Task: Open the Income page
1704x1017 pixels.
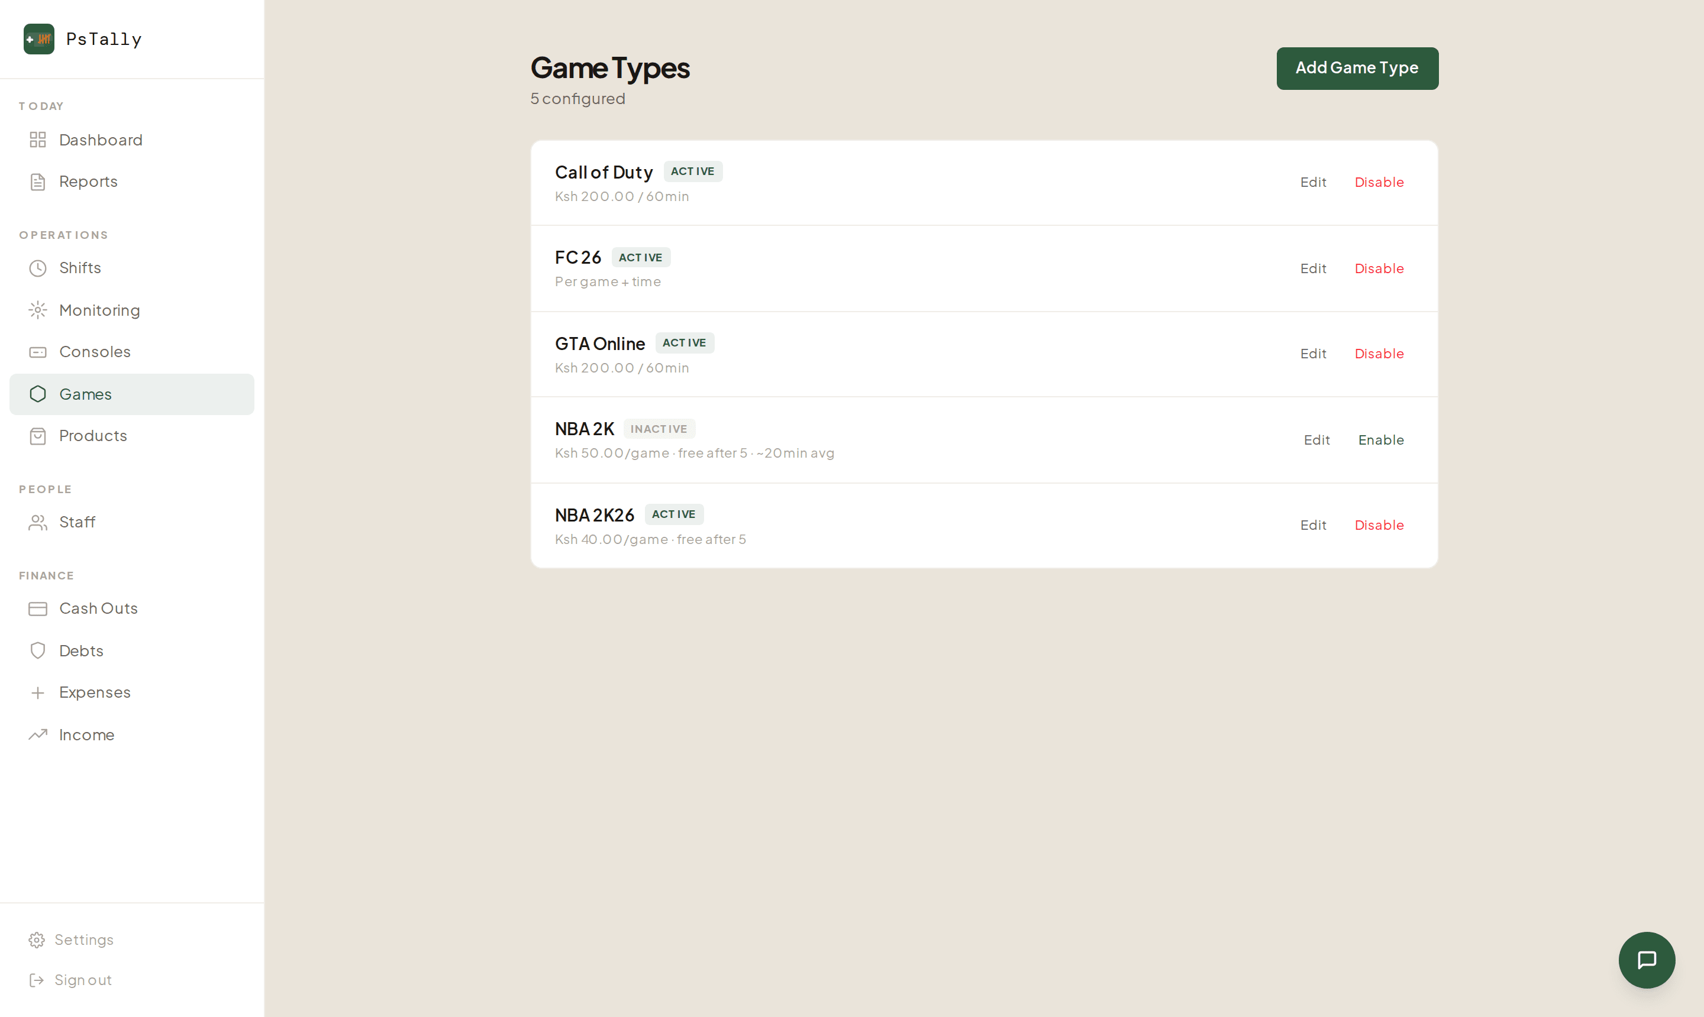Action: [x=132, y=734]
